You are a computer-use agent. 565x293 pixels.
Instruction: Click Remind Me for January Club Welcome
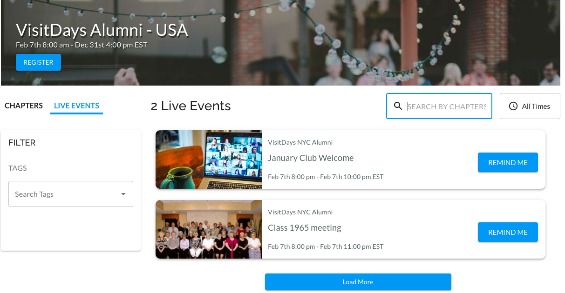point(508,162)
